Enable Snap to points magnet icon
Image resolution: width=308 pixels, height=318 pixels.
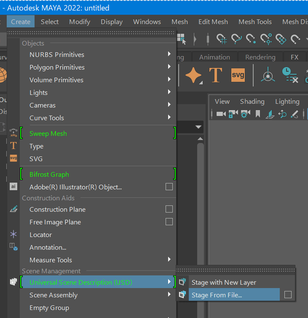click(251, 39)
